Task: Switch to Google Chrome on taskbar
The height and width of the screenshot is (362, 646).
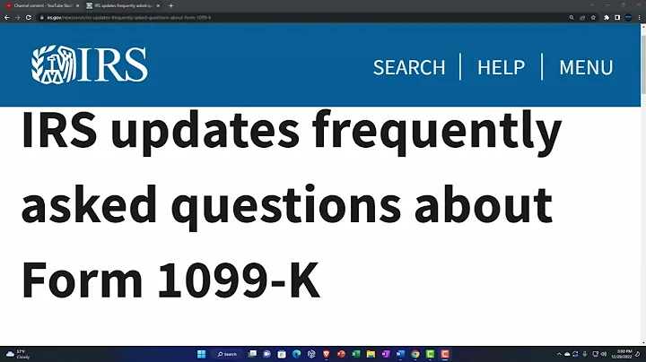Action: click(x=415, y=354)
